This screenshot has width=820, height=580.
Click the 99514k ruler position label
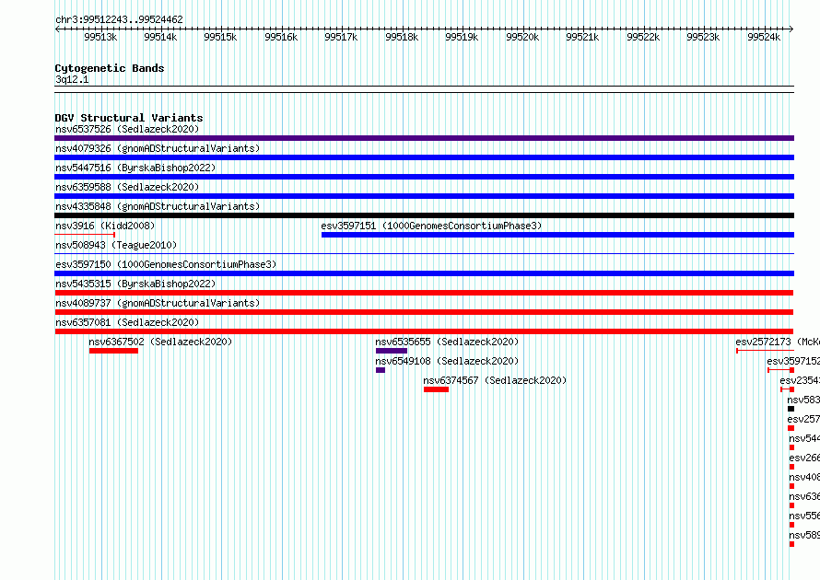tap(160, 37)
